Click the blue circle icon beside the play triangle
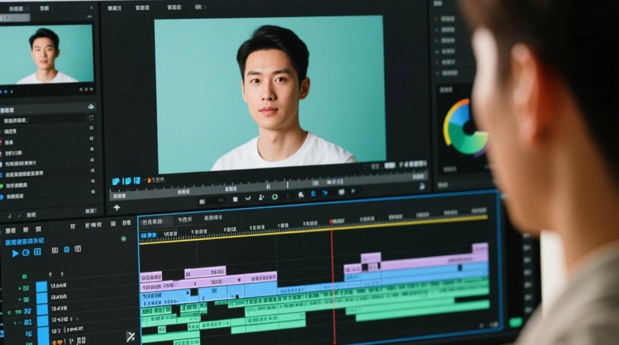Image resolution: width=619 pixels, height=345 pixels. pyautogui.click(x=26, y=253)
